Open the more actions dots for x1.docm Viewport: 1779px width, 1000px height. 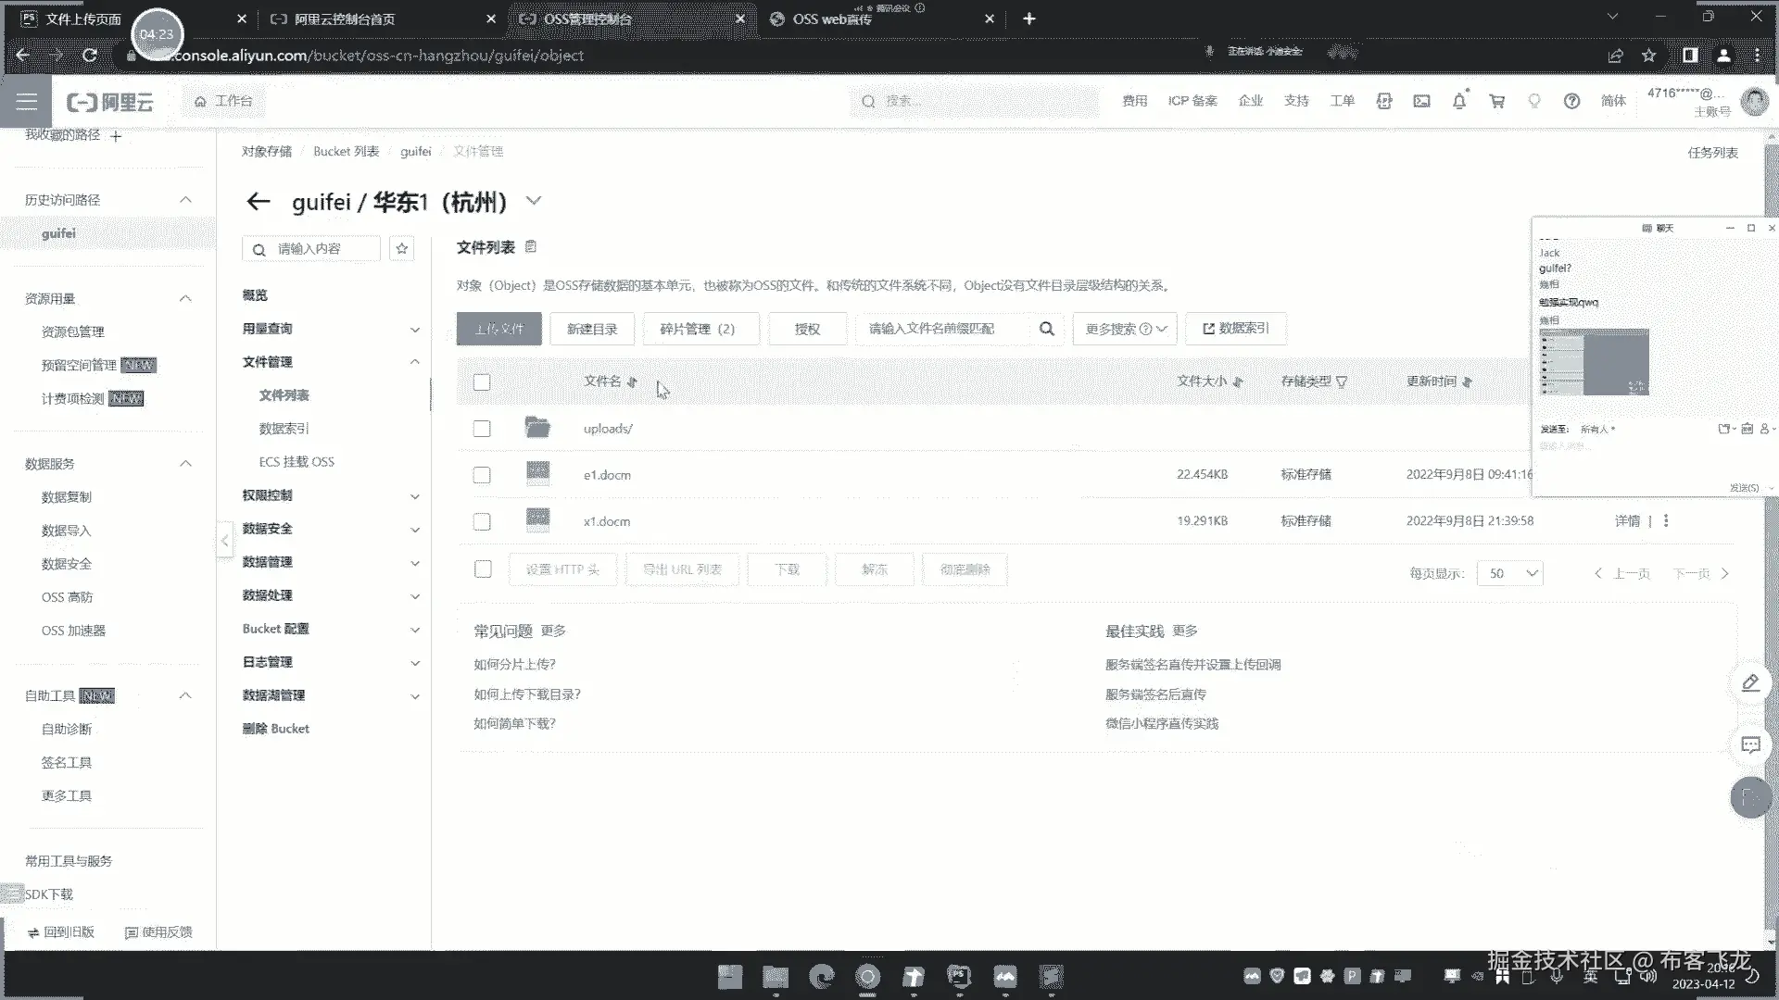pyautogui.click(x=1666, y=521)
